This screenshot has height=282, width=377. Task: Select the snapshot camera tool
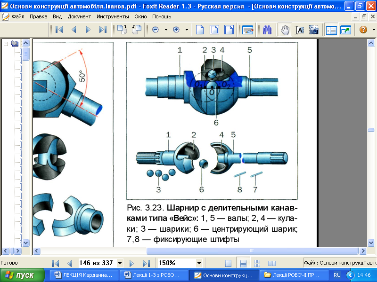[x=314, y=30]
